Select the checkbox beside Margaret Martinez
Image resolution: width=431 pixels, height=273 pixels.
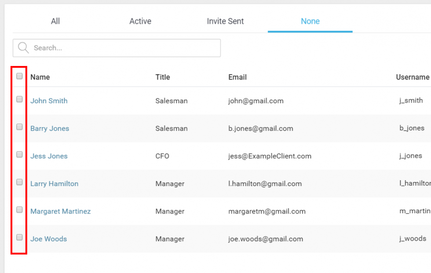[19, 210]
